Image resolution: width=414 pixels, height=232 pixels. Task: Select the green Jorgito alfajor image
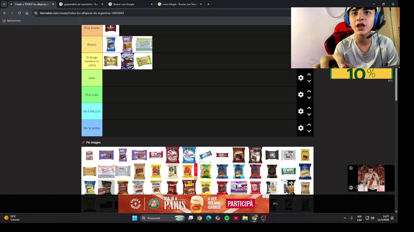coord(288,171)
